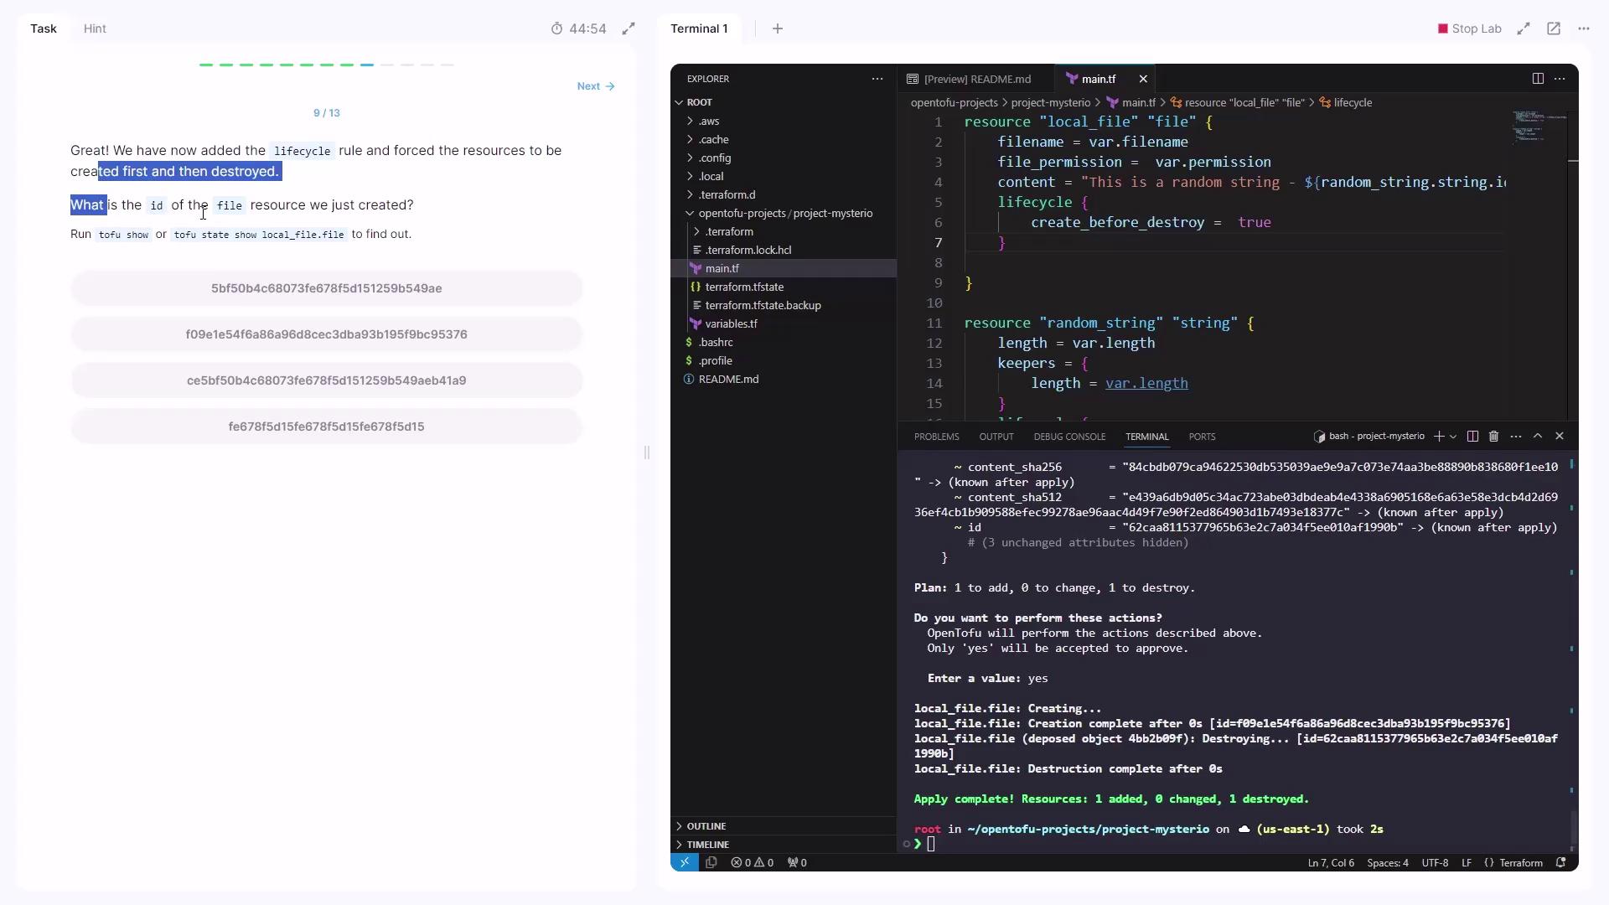Open variables.tf in the explorer
This screenshot has width=1609, height=905.
731,323
